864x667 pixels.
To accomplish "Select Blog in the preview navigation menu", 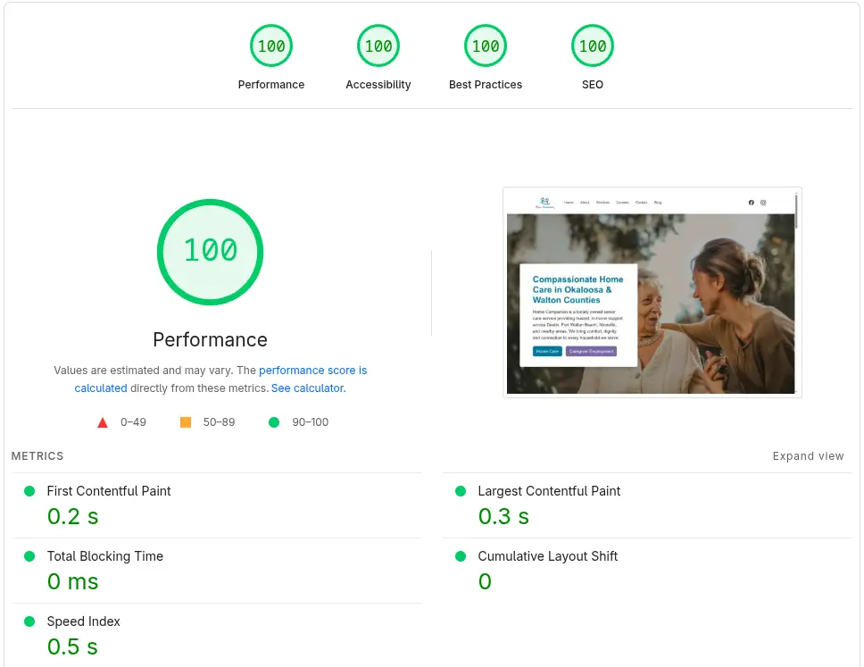I will point(658,202).
